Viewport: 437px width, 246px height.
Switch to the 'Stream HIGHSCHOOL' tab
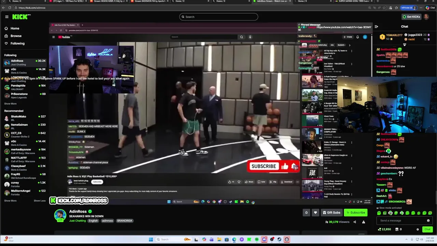[109, 1]
